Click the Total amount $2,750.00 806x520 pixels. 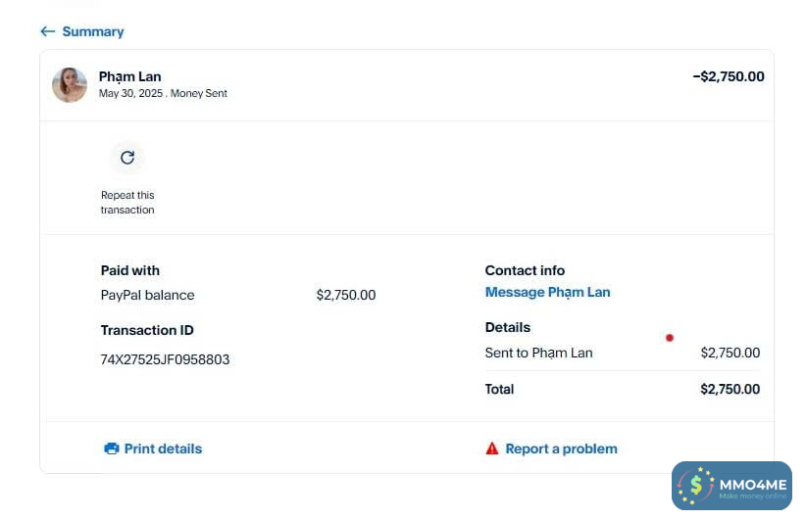[x=730, y=389]
